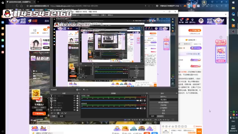Enable 工作室模式 studio mode

(163, 108)
